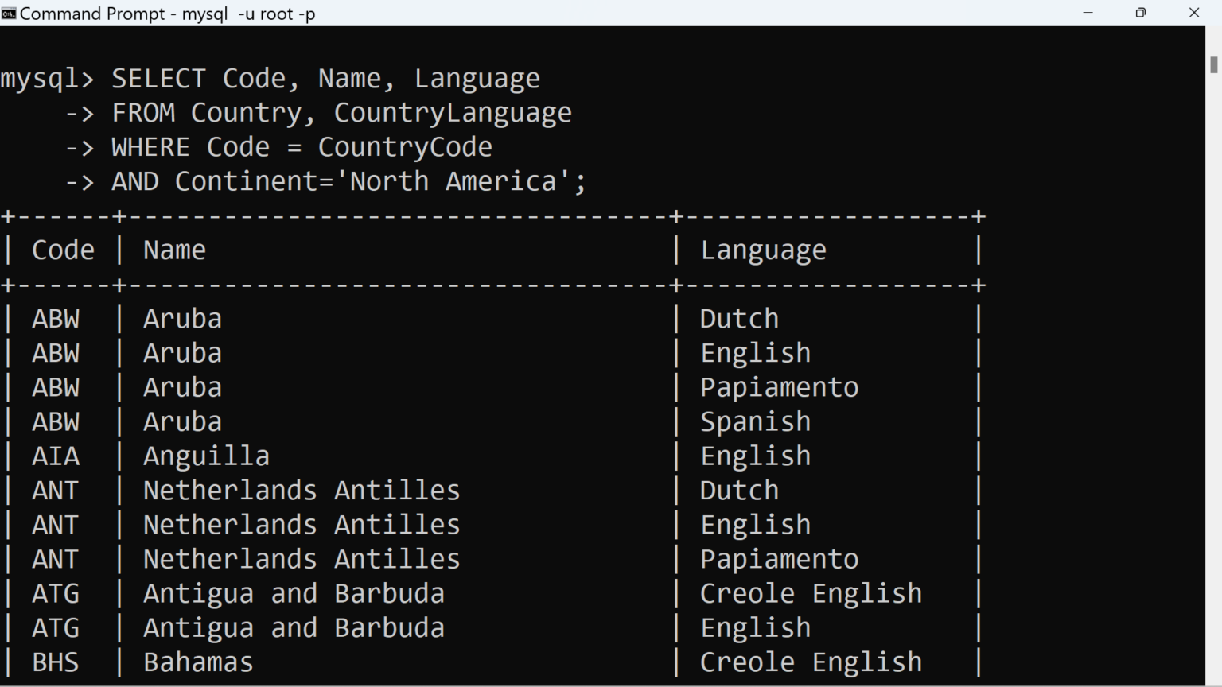
Task: Click the Command Prompt icon in title bar
Action: pyautogui.click(x=10, y=12)
